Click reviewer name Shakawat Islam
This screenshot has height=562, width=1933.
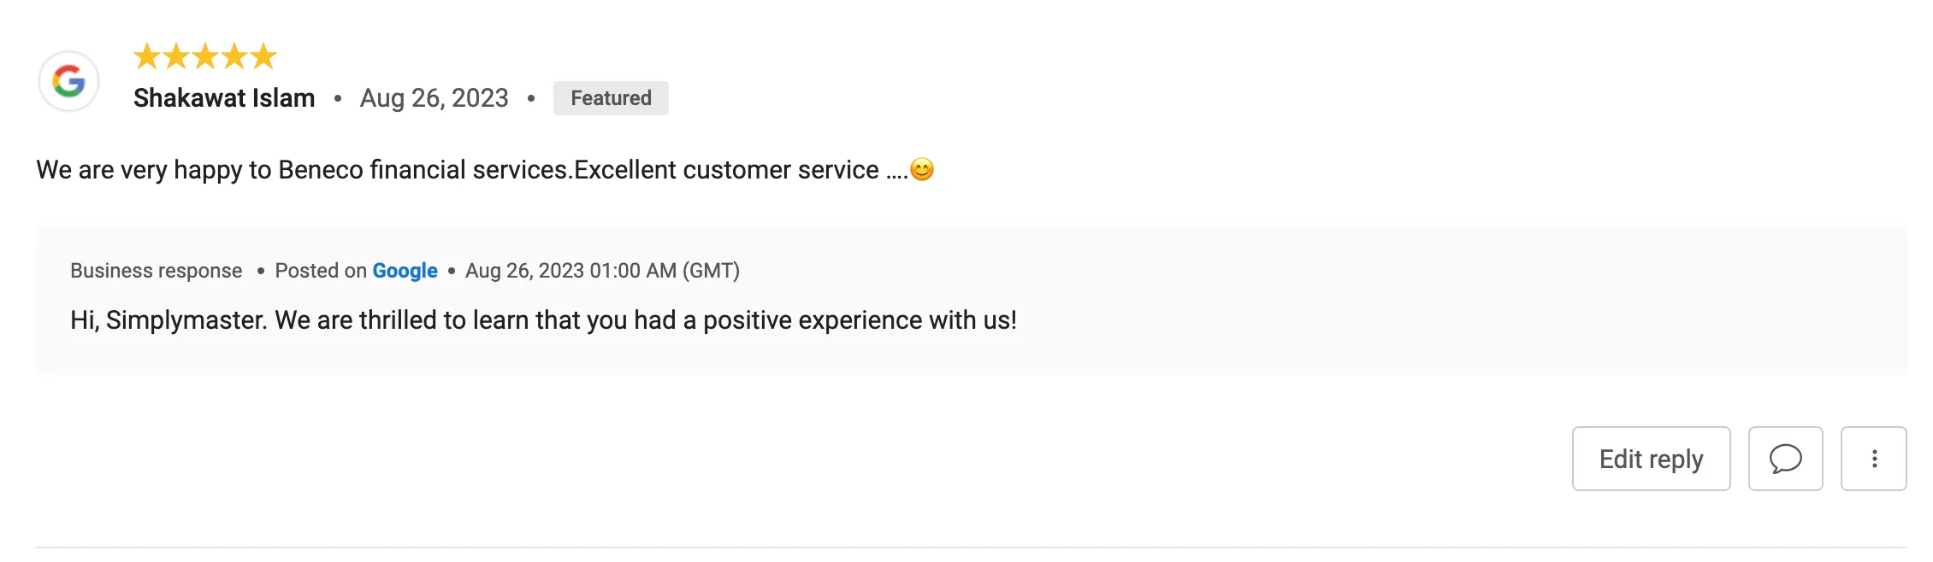point(224,98)
